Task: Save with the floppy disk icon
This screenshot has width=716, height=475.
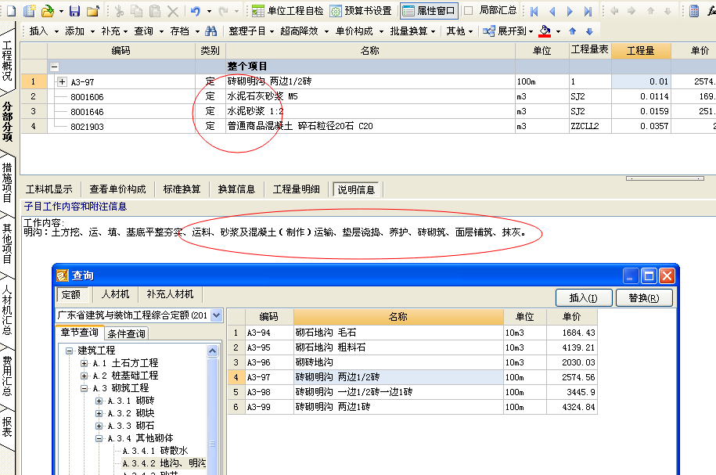Action: (x=75, y=11)
